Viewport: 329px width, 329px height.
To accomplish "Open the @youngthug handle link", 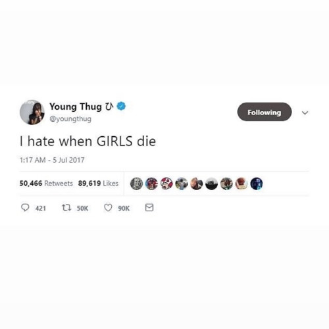I will coord(70,119).
